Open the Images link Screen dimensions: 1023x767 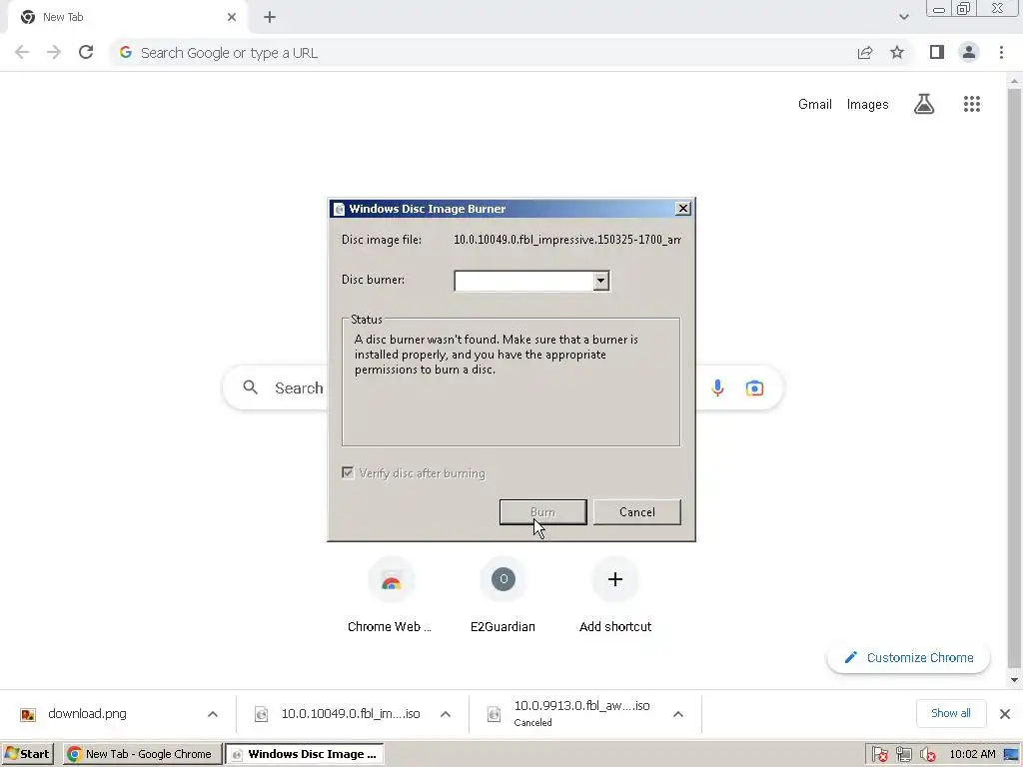tap(868, 104)
